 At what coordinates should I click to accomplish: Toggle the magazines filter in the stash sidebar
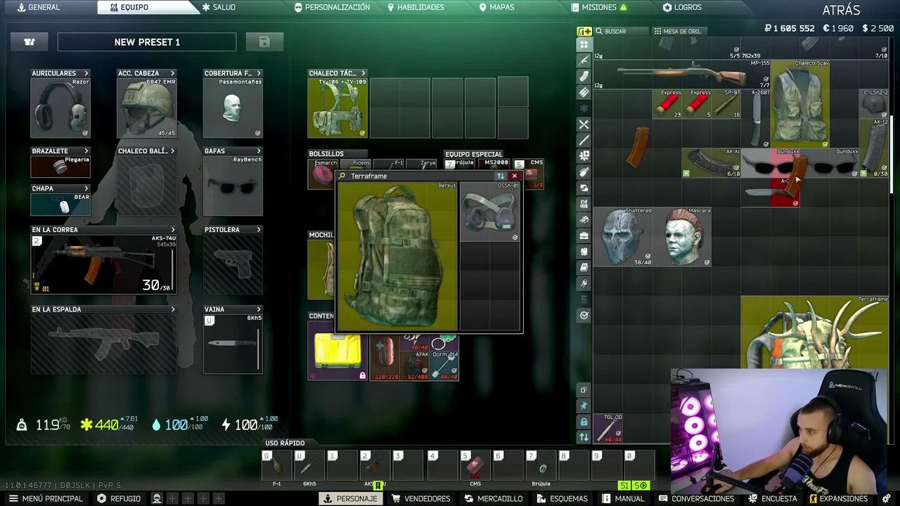pyautogui.click(x=584, y=77)
